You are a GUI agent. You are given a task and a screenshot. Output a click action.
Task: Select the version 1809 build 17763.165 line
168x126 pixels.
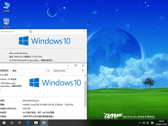[26, 57]
